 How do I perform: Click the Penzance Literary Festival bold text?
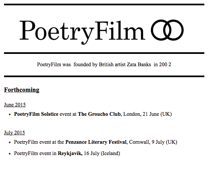tap(96, 142)
